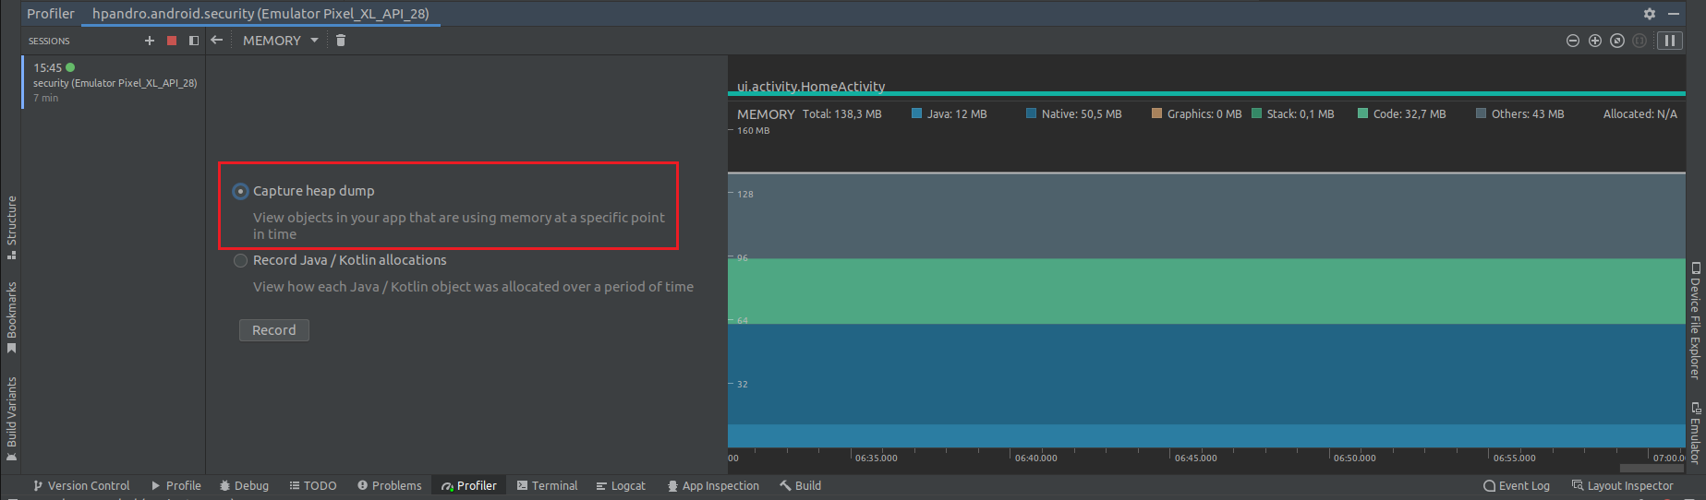Click the Native memory legend swatch
This screenshot has width=1706, height=500.
(1031, 114)
